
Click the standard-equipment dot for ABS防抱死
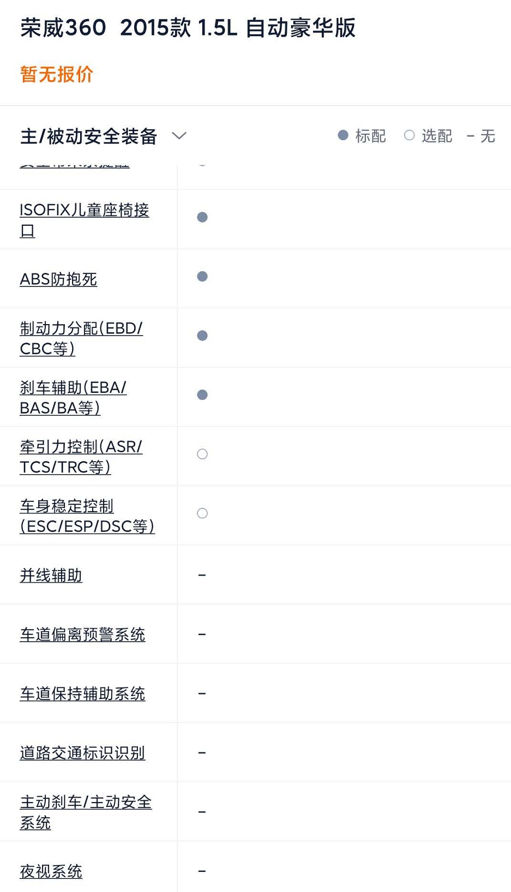click(202, 276)
